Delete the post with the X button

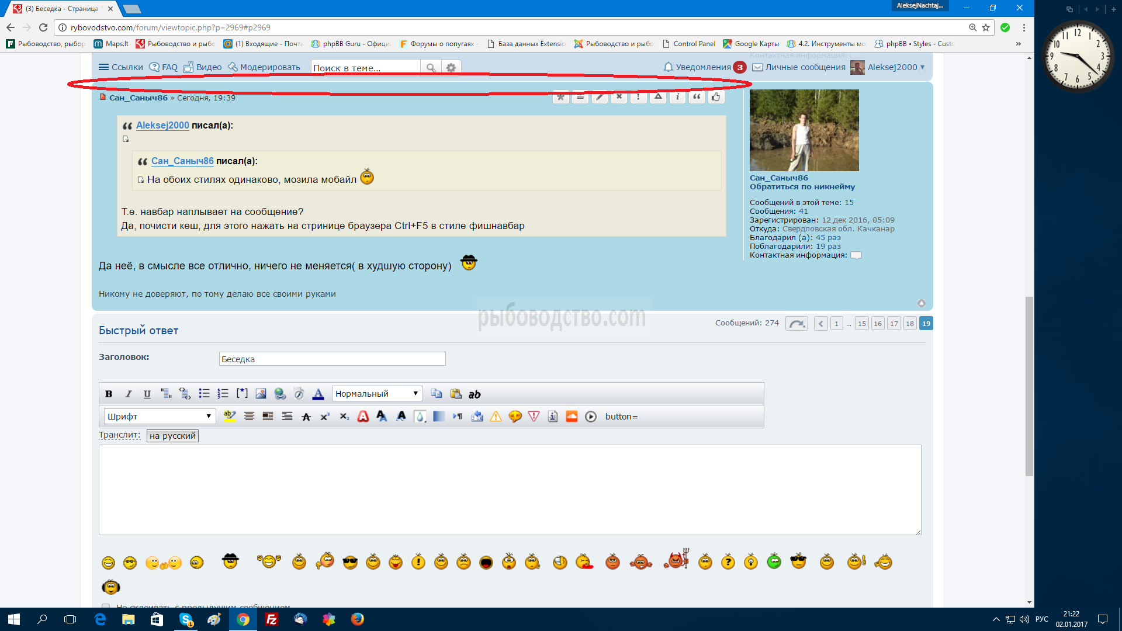619,97
